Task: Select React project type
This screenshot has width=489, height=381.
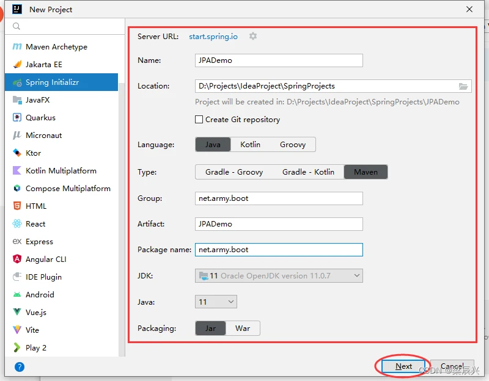Action: [62, 223]
